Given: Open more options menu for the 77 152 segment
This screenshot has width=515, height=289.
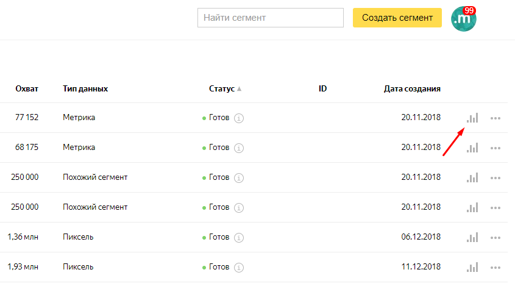Looking at the screenshot, I should pyautogui.click(x=495, y=118).
